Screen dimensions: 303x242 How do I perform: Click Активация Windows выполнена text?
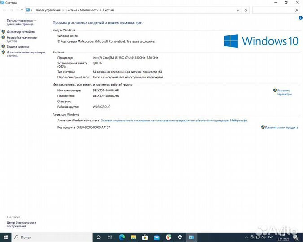[78, 121]
